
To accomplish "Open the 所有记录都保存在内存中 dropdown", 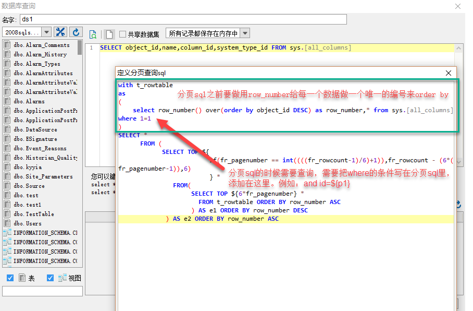I will [x=245, y=33].
